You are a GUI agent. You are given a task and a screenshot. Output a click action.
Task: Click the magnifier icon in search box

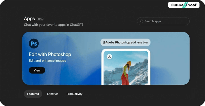141,21
